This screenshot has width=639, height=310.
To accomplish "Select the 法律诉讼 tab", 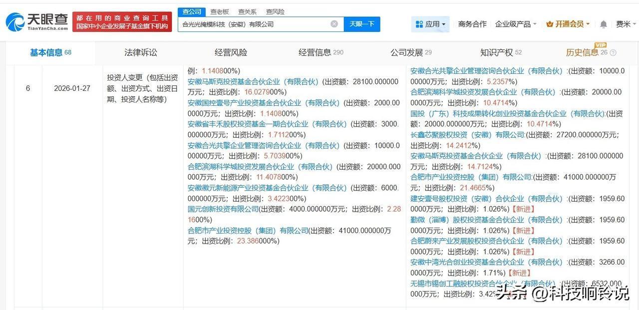I will pos(141,52).
